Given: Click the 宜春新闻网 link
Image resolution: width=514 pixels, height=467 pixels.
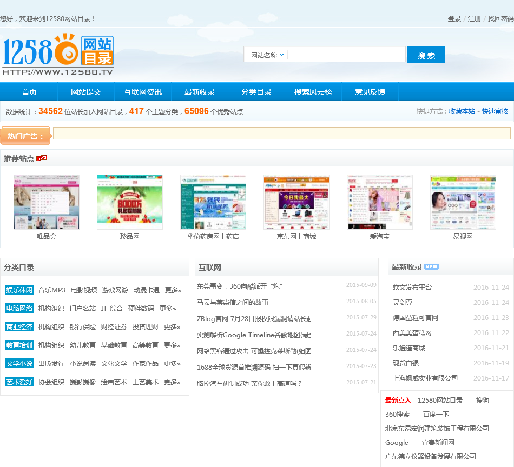Looking at the screenshot, I should coord(438,443).
